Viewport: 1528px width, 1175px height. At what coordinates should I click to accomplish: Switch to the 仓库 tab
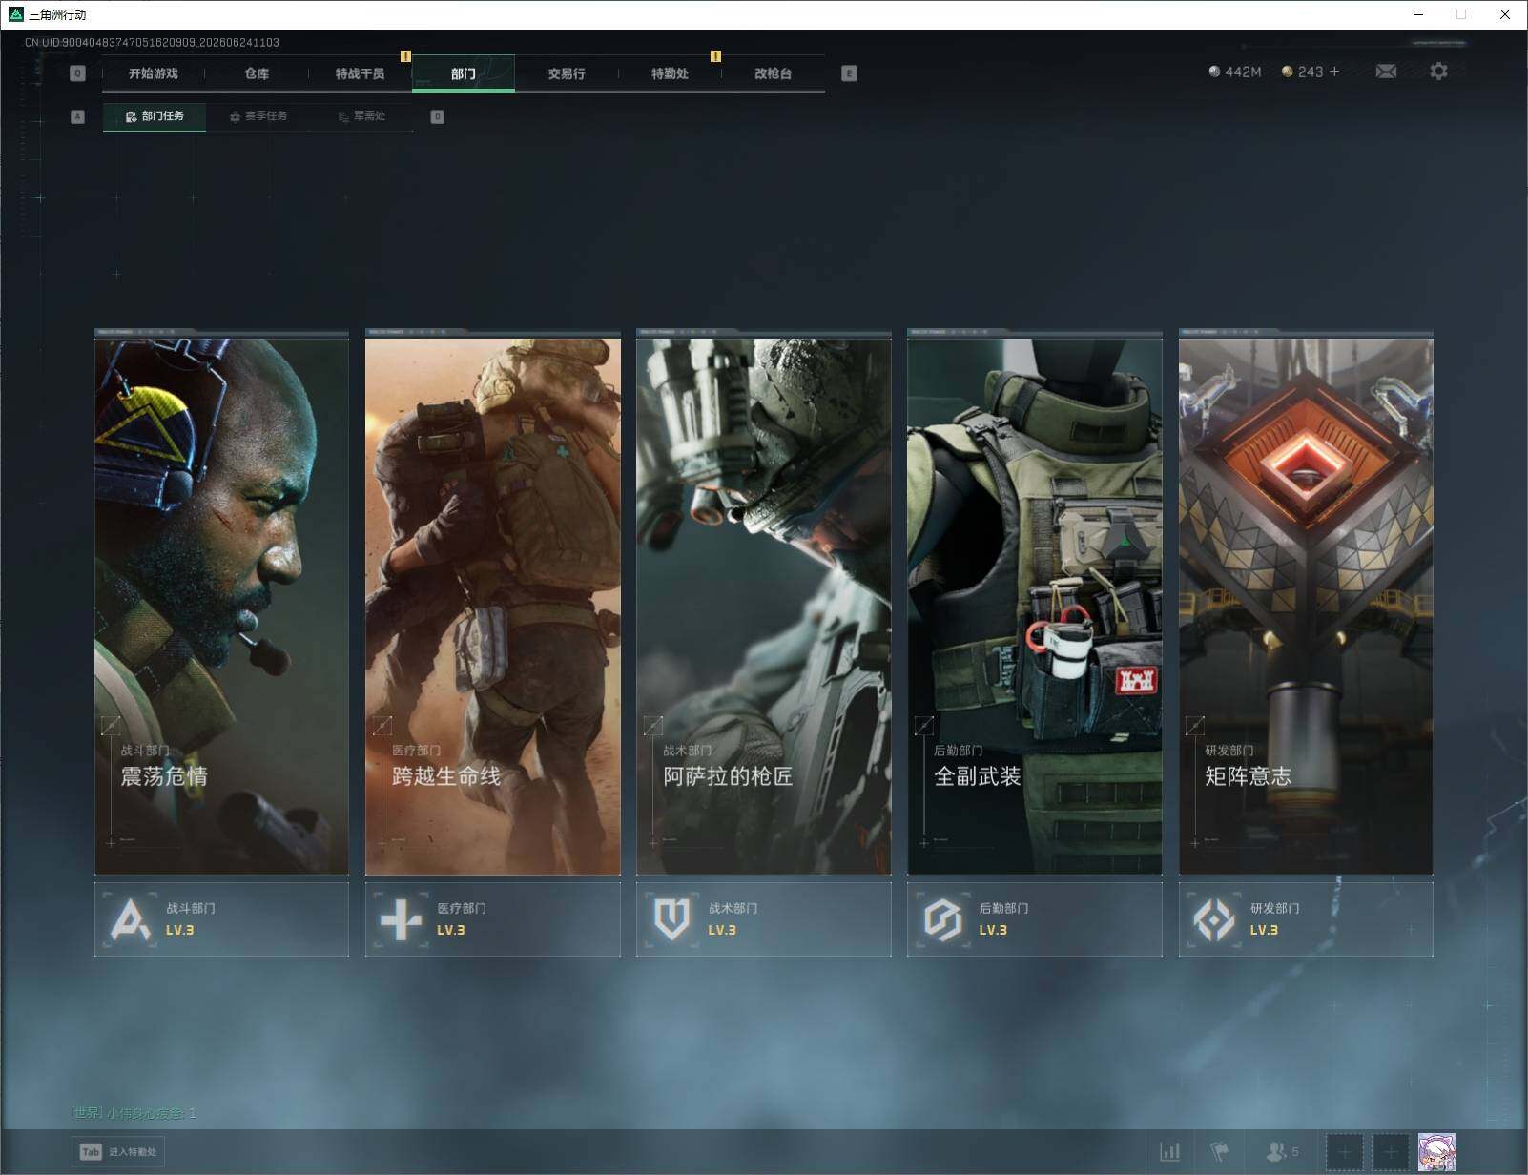pyautogui.click(x=257, y=73)
